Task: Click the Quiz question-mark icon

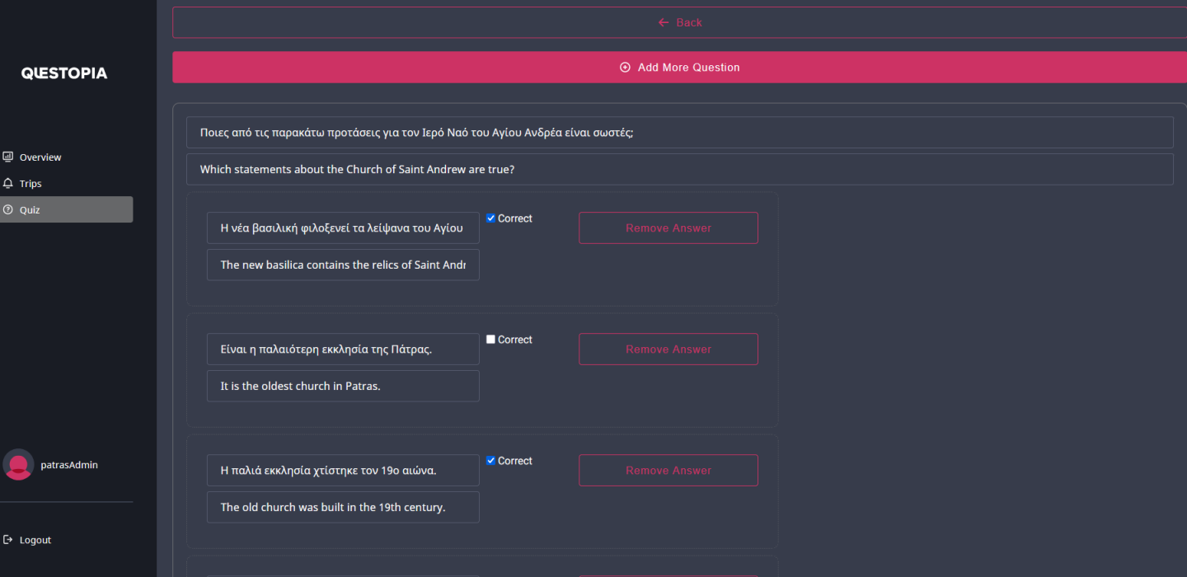Action: click(8, 209)
